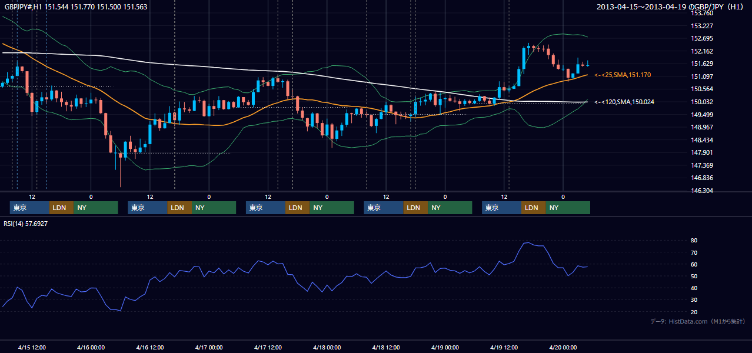The image size is (752, 353).
Task: Click price axis label 146.836
Action: [703, 178]
